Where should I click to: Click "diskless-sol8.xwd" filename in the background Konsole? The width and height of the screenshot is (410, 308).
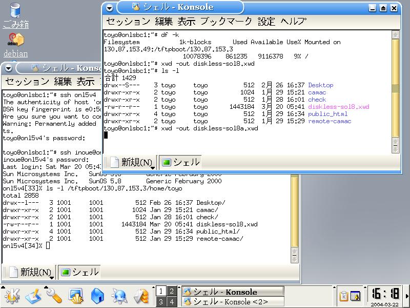(x=227, y=224)
